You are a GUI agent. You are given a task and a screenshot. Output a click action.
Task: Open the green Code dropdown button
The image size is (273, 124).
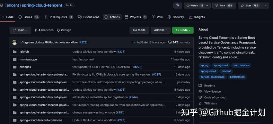click(183, 30)
